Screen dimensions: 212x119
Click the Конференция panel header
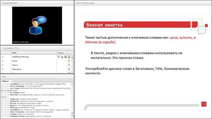[37, 3]
